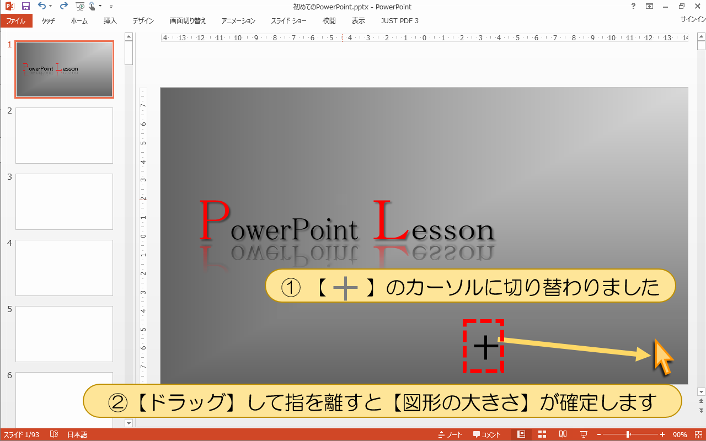
Task: Save the presentation with the floppy icon
Action: click(25, 7)
